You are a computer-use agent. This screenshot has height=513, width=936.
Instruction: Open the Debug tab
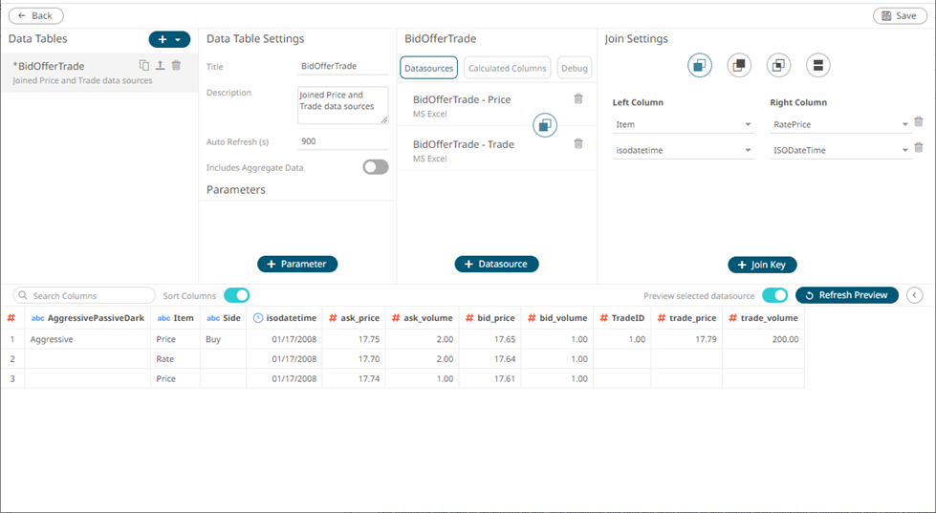click(x=575, y=68)
